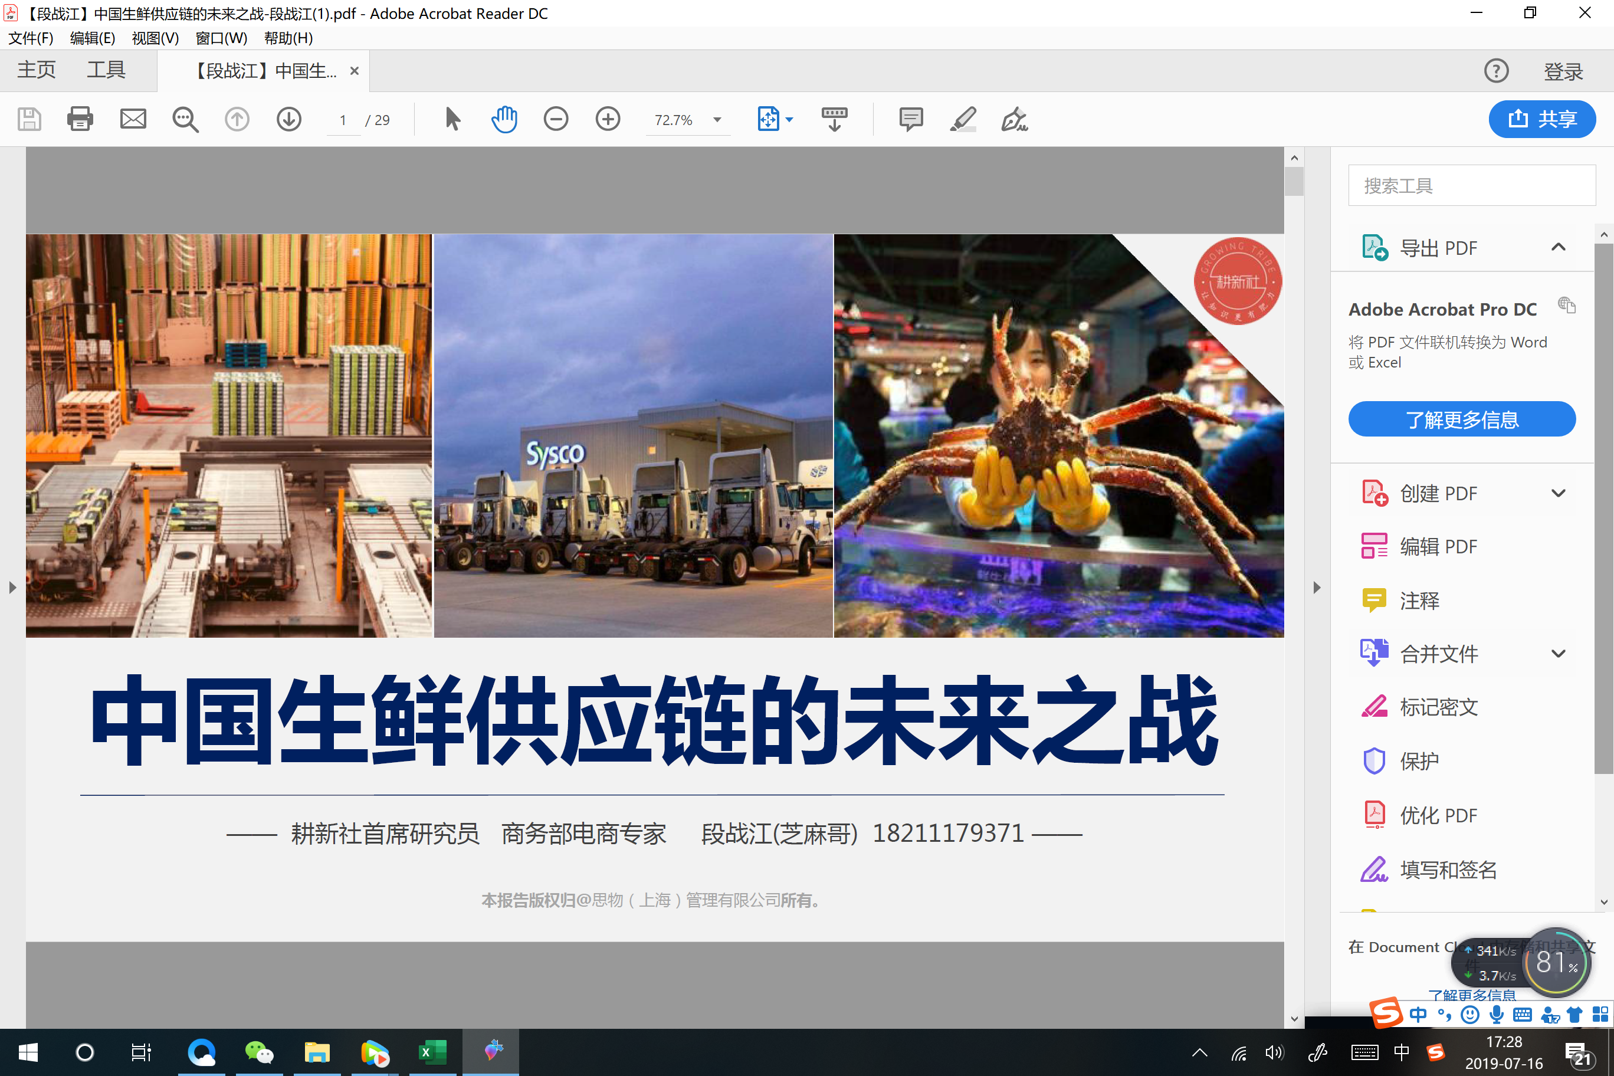Open the 72.7% zoom level dropdown

point(717,120)
